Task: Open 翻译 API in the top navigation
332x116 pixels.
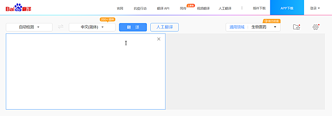Action: pos(163,9)
